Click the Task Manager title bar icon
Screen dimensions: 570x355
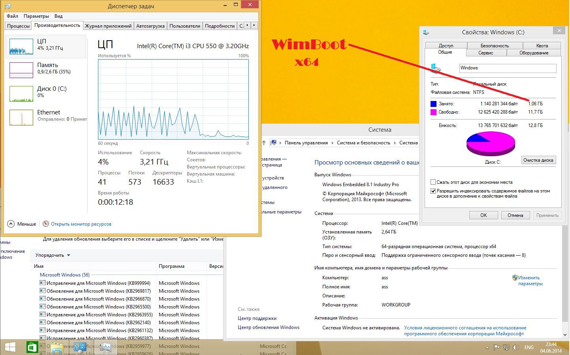coord(8,6)
